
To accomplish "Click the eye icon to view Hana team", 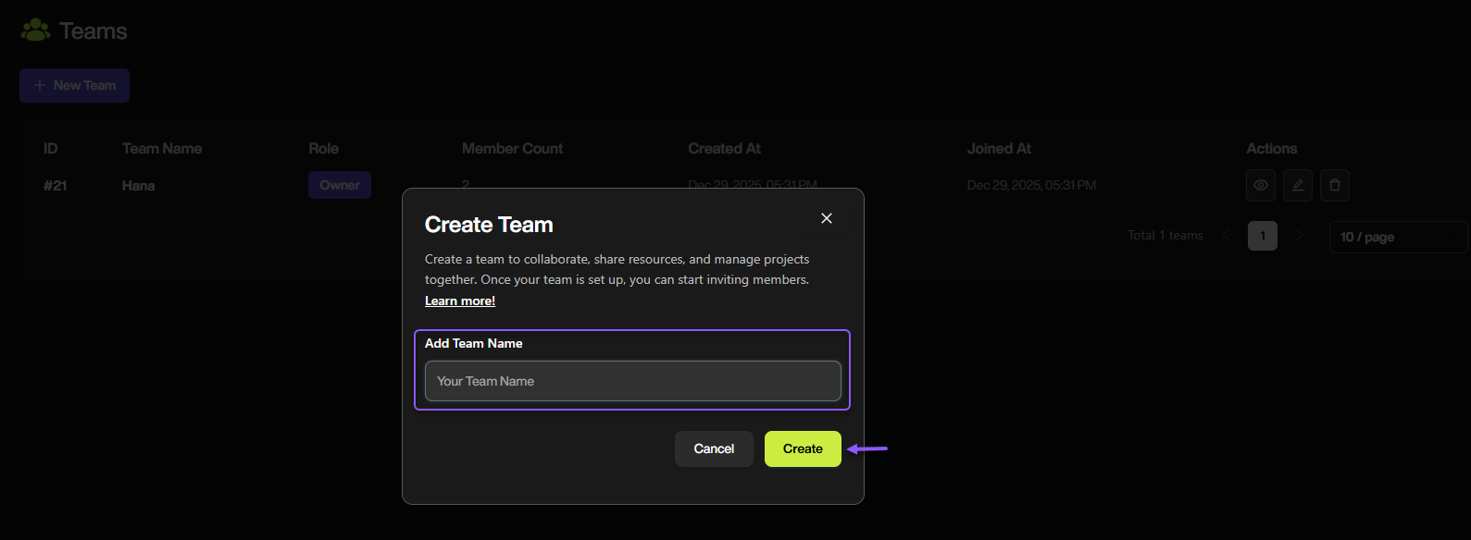I will pyautogui.click(x=1260, y=185).
